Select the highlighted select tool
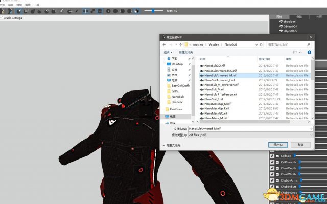The height and width of the screenshot is (204, 327). (x=19, y=11)
